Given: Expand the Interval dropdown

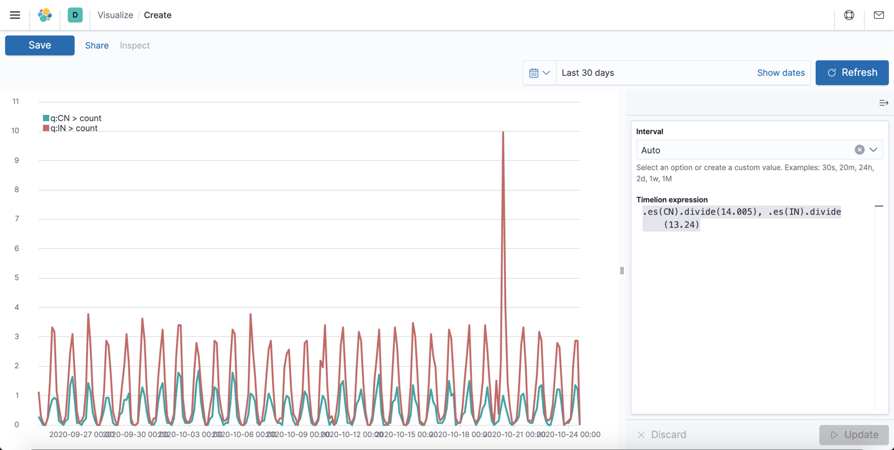Looking at the screenshot, I should coord(874,150).
